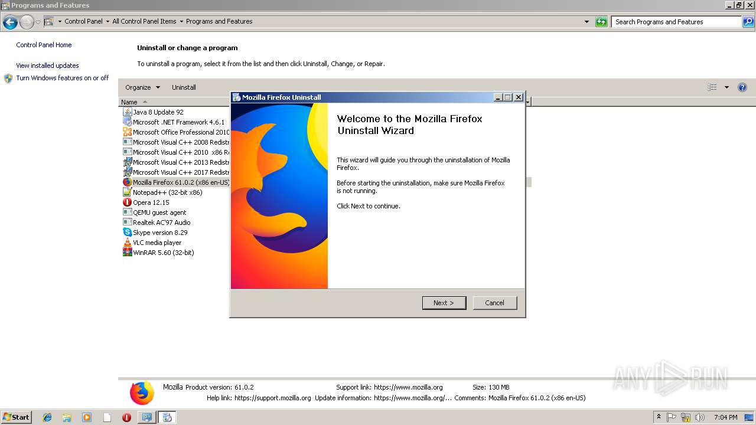Cancel the Mozilla Firefox uninstall wizard
Image resolution: width=756 pixels, height=425 pixels.
click(495, 303)
